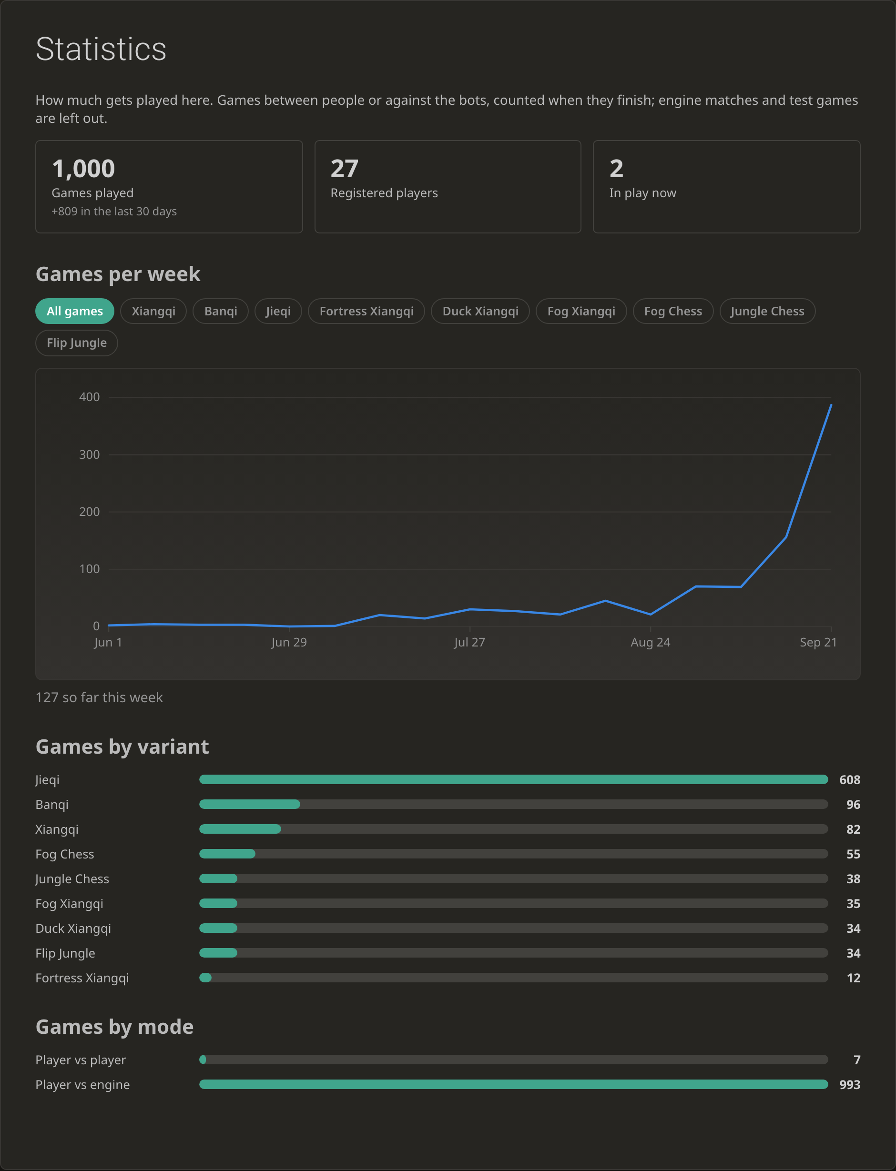Filter chart by Banqi
This screenshot has width=896, height=1171.
click(x=221, y=311)
